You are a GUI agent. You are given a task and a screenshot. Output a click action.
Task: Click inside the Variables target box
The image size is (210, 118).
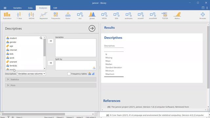pos(76,48)
